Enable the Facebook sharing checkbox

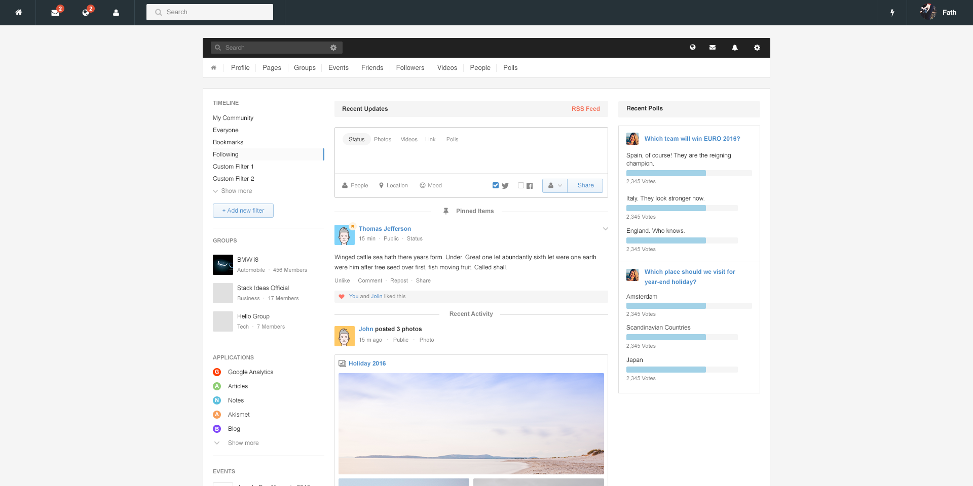click(520, 185)
